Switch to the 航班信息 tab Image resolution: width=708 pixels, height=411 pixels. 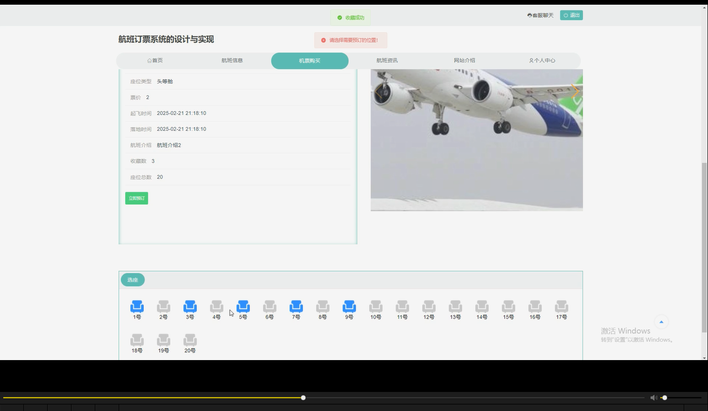pyautogui.click(x=232, y=60)
